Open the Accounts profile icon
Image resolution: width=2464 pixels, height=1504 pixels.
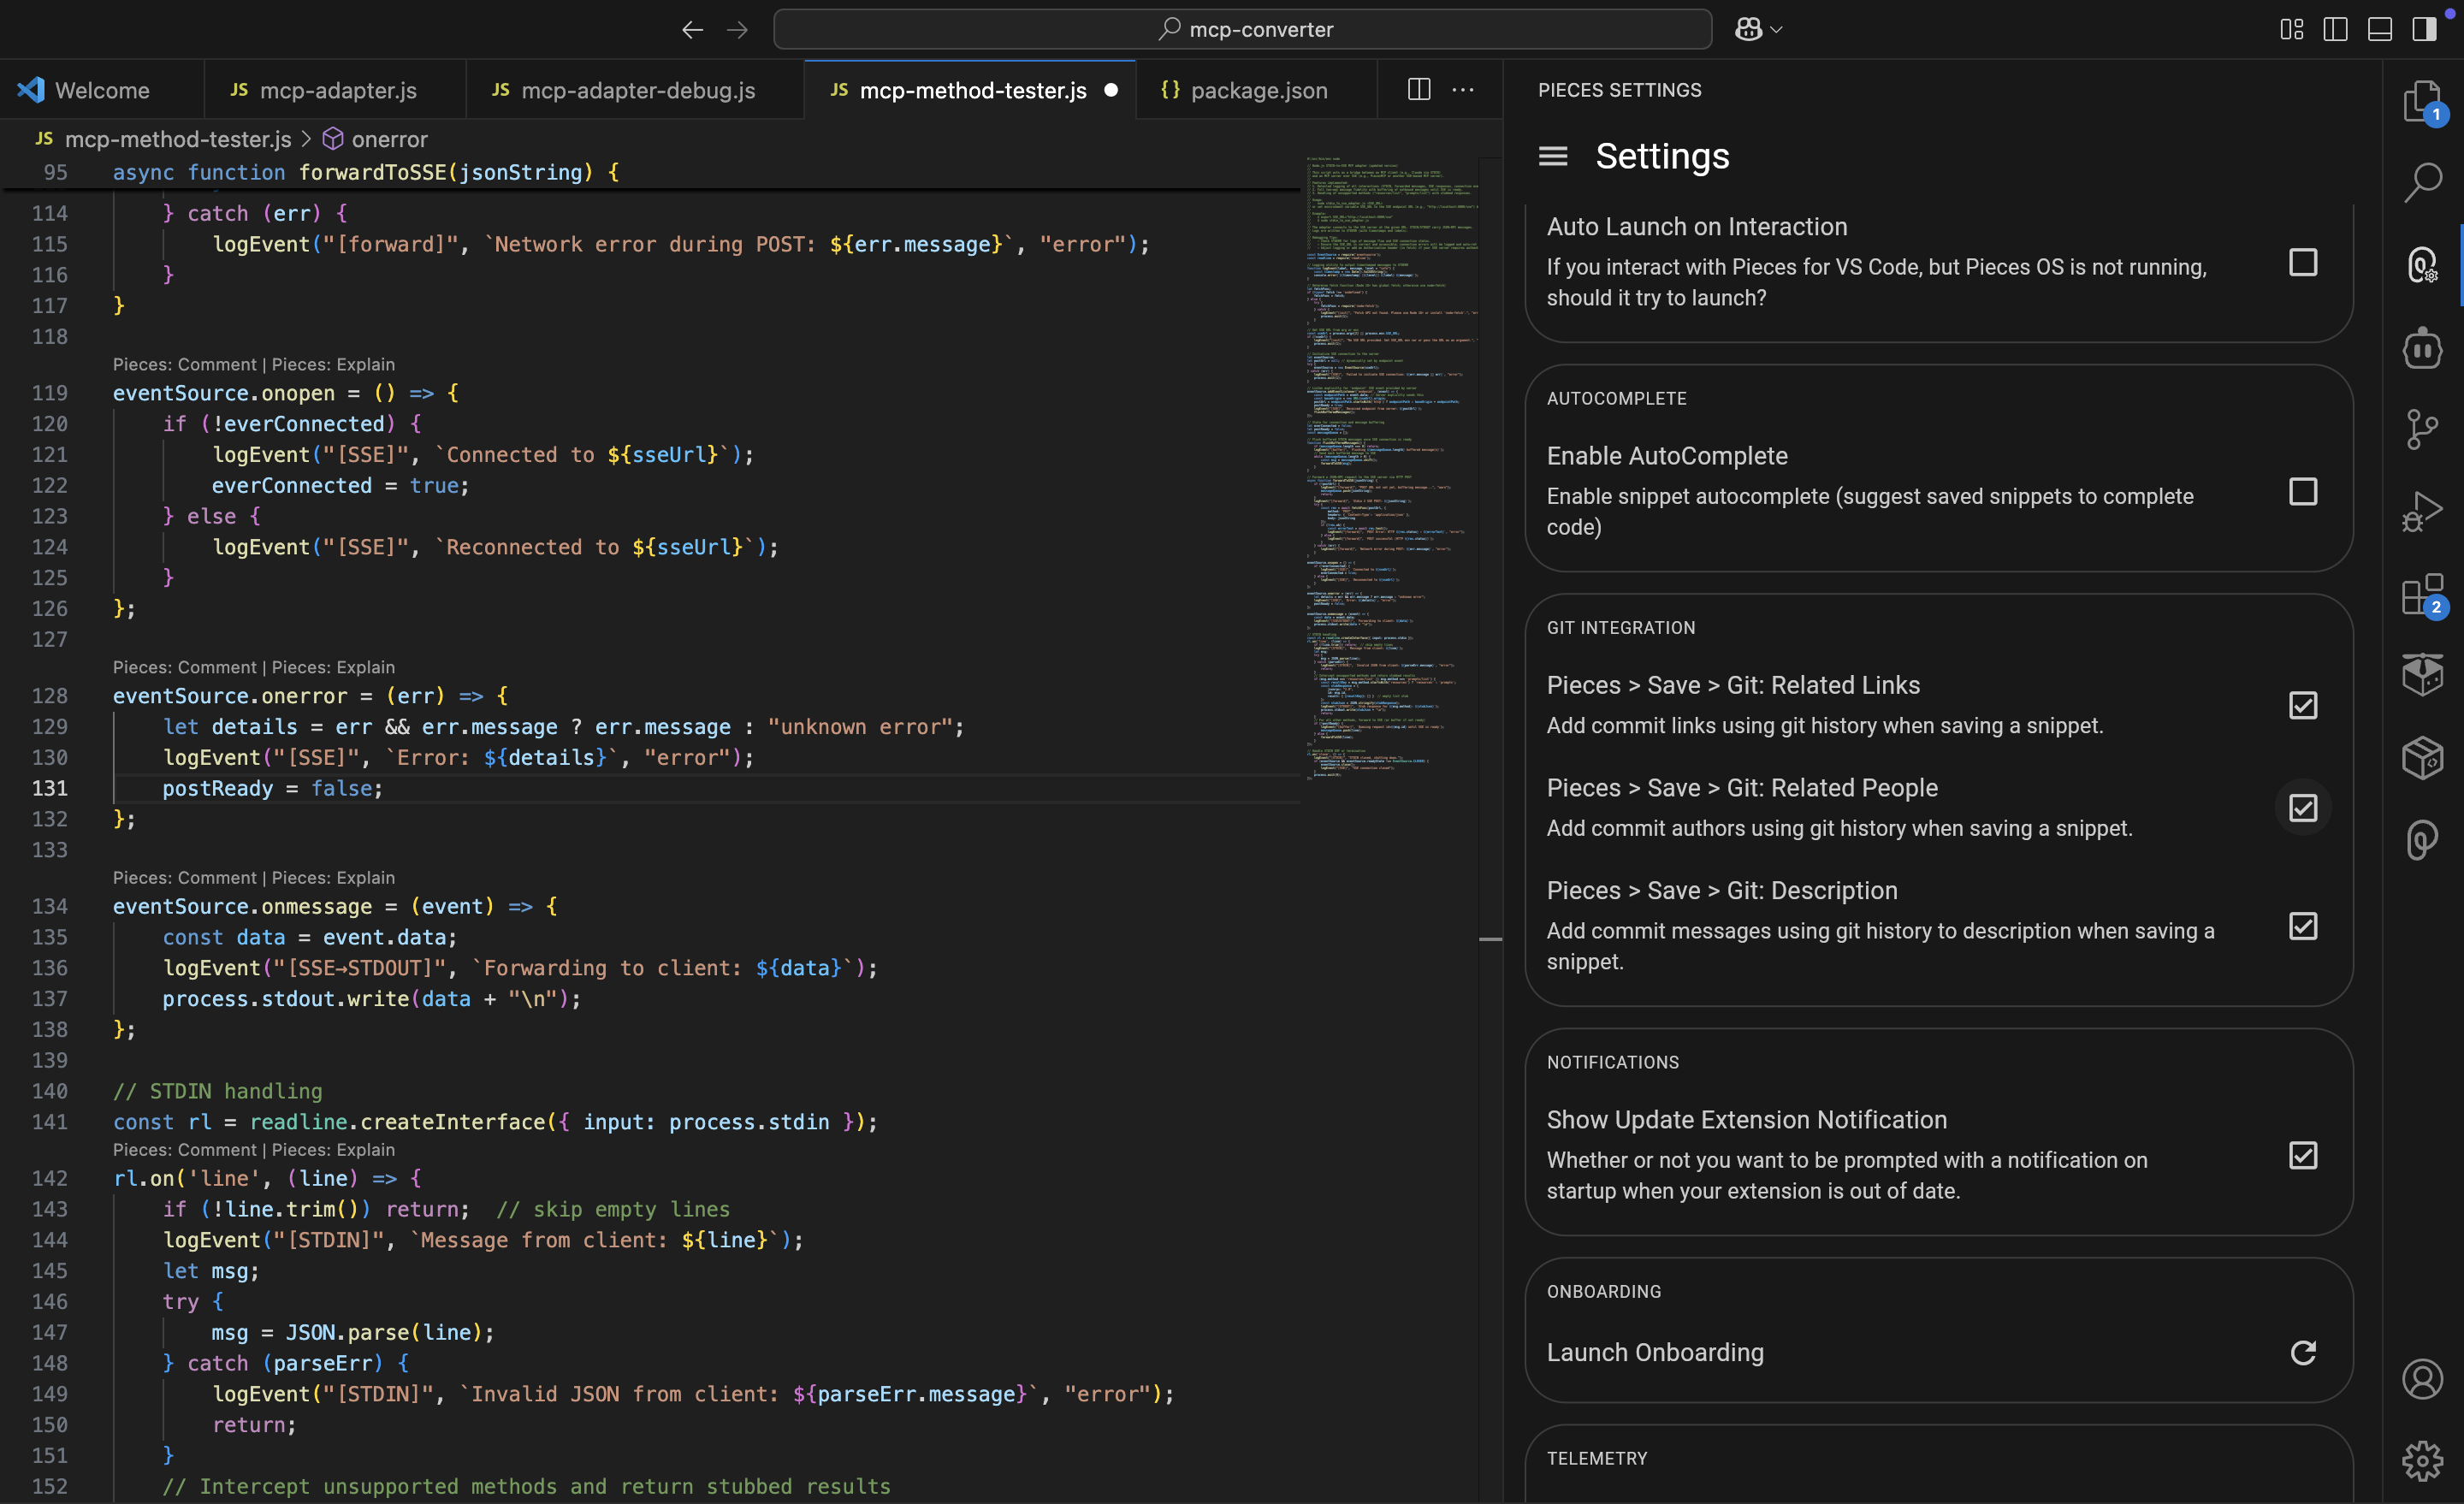(2422, 1380)
